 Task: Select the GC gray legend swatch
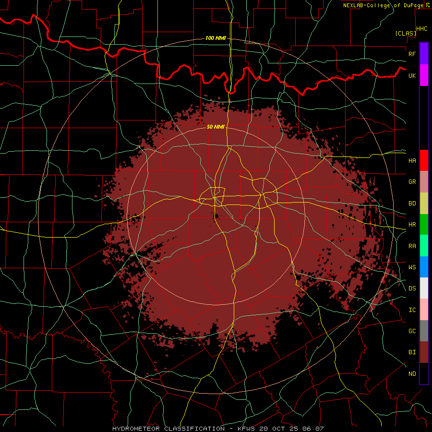pos(424,331)
